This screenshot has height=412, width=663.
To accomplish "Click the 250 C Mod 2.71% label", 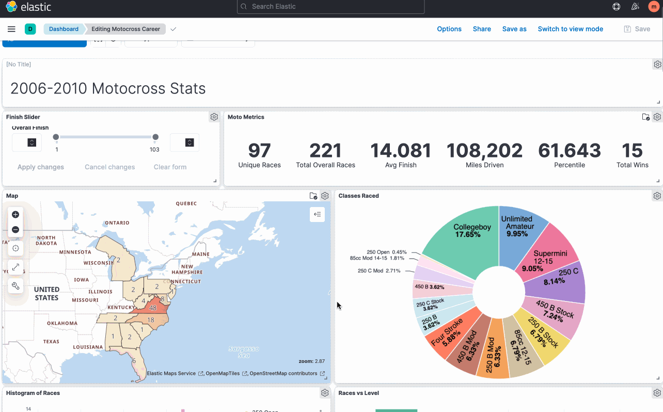I will point(379,271).
